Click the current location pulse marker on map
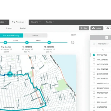 coord(10,74)
